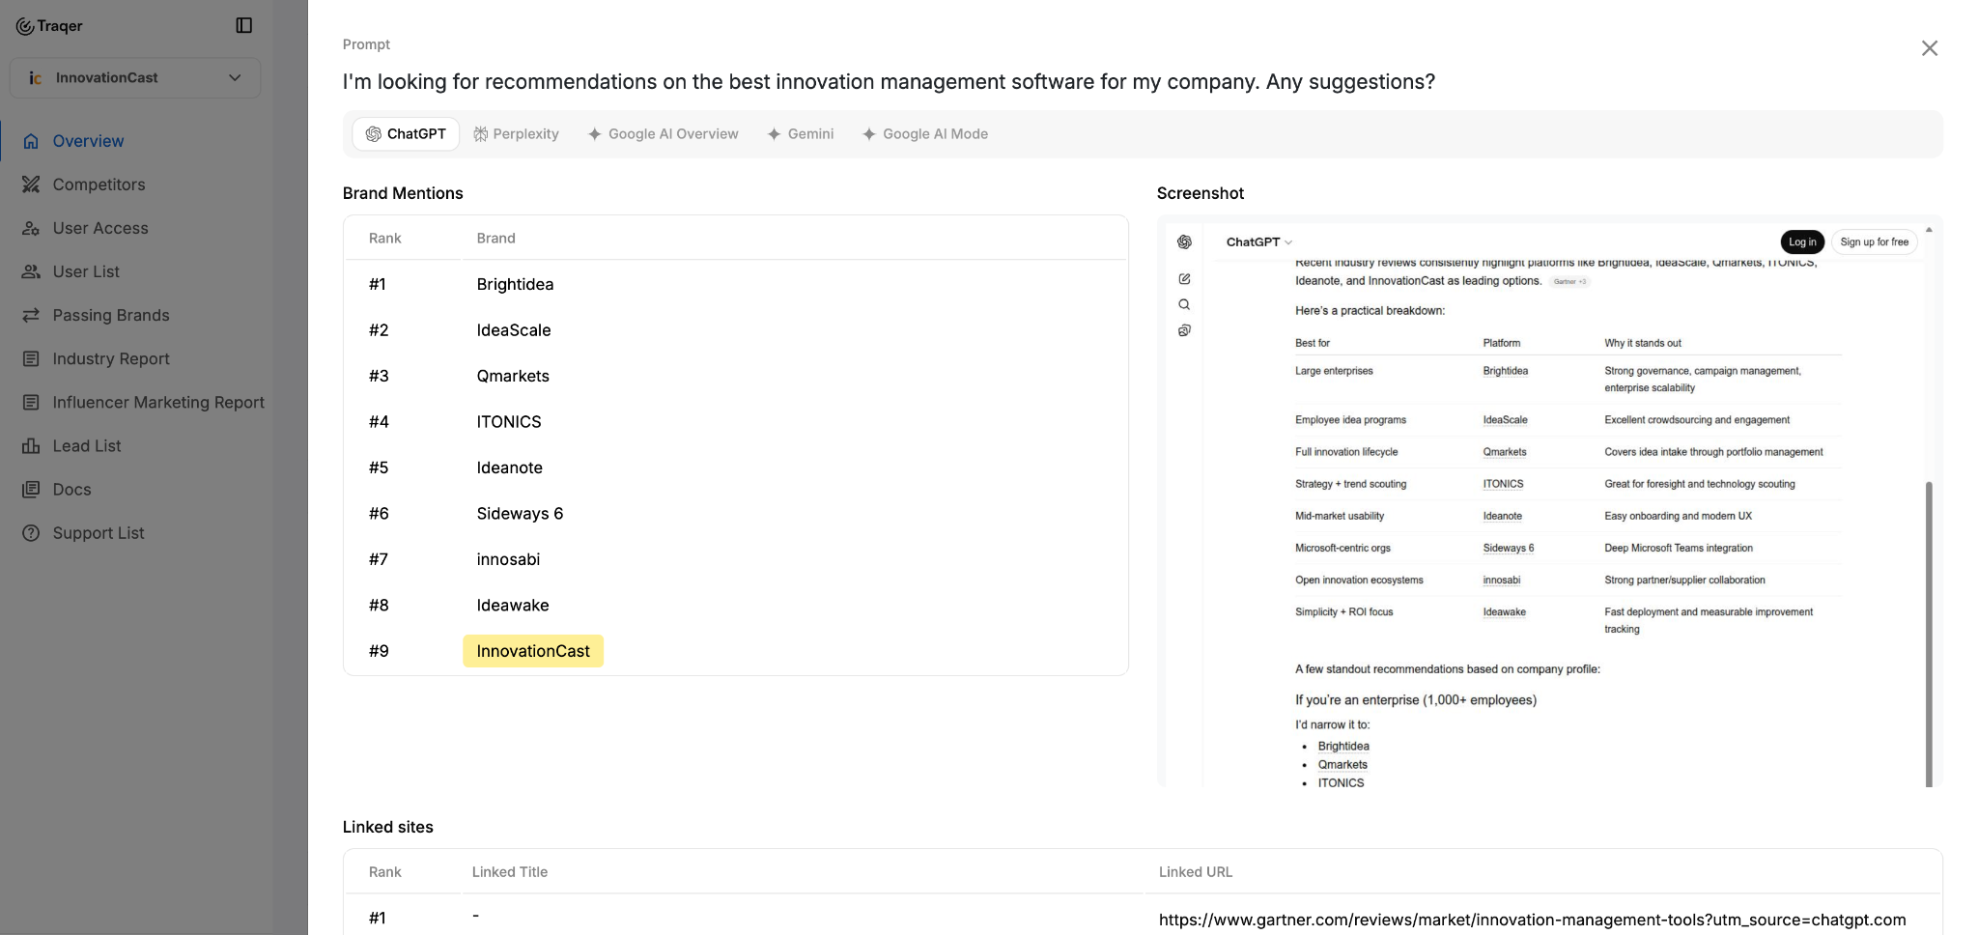Open Passing Brands arrows icon
1978x935 pixels.
pyautogui.click(x=31, y=315)
